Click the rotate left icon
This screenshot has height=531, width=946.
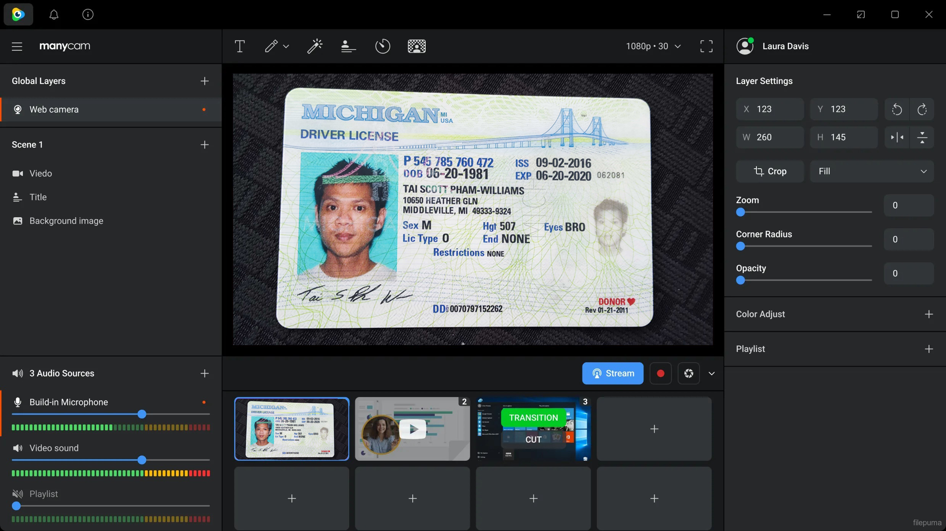(x=897, y=110)
